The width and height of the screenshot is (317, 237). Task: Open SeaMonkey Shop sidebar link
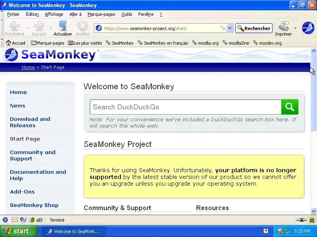[34, 205]
